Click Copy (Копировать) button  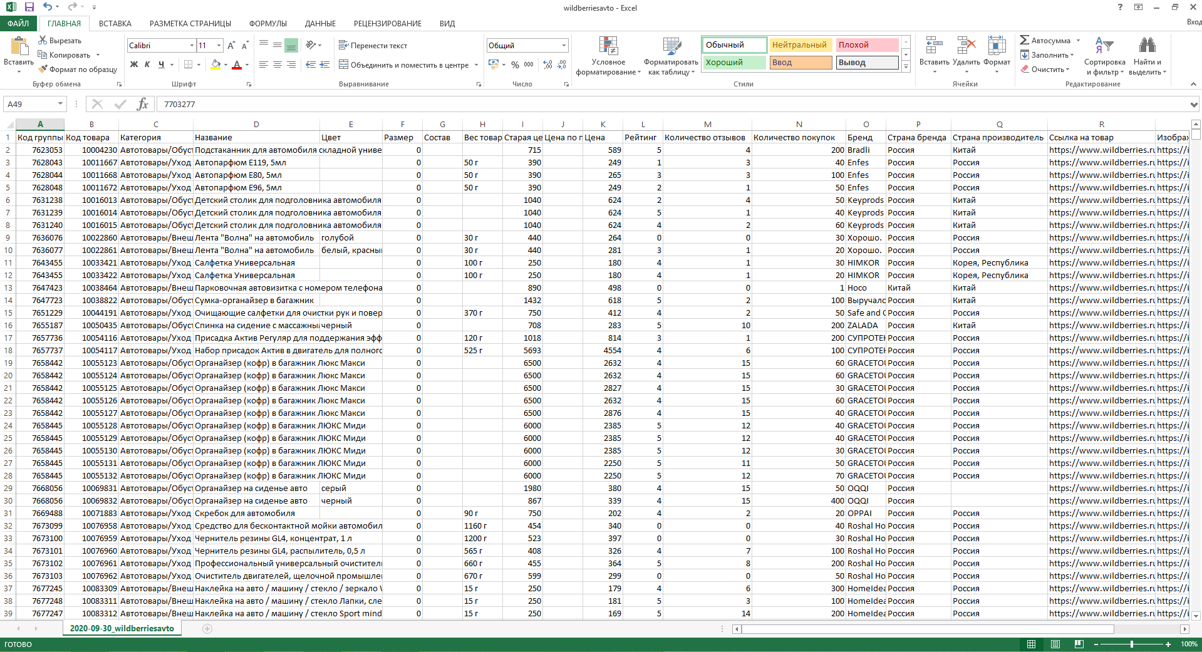[65, 55]
